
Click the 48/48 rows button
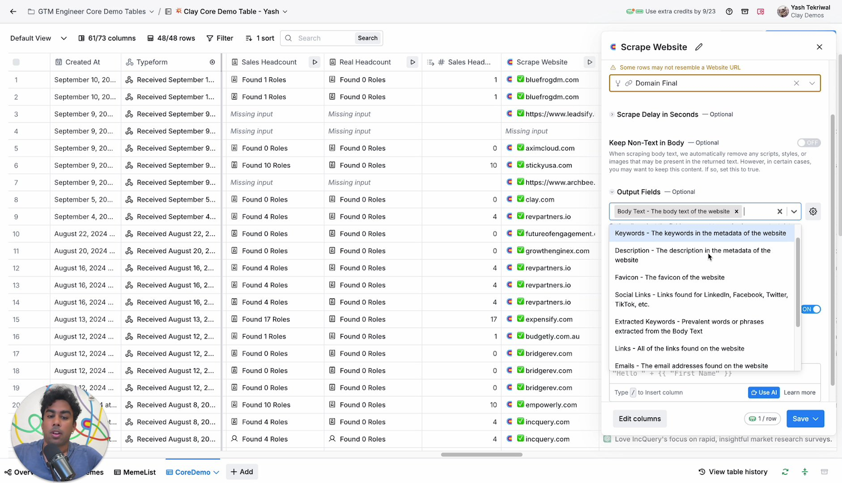pos(171,38)
